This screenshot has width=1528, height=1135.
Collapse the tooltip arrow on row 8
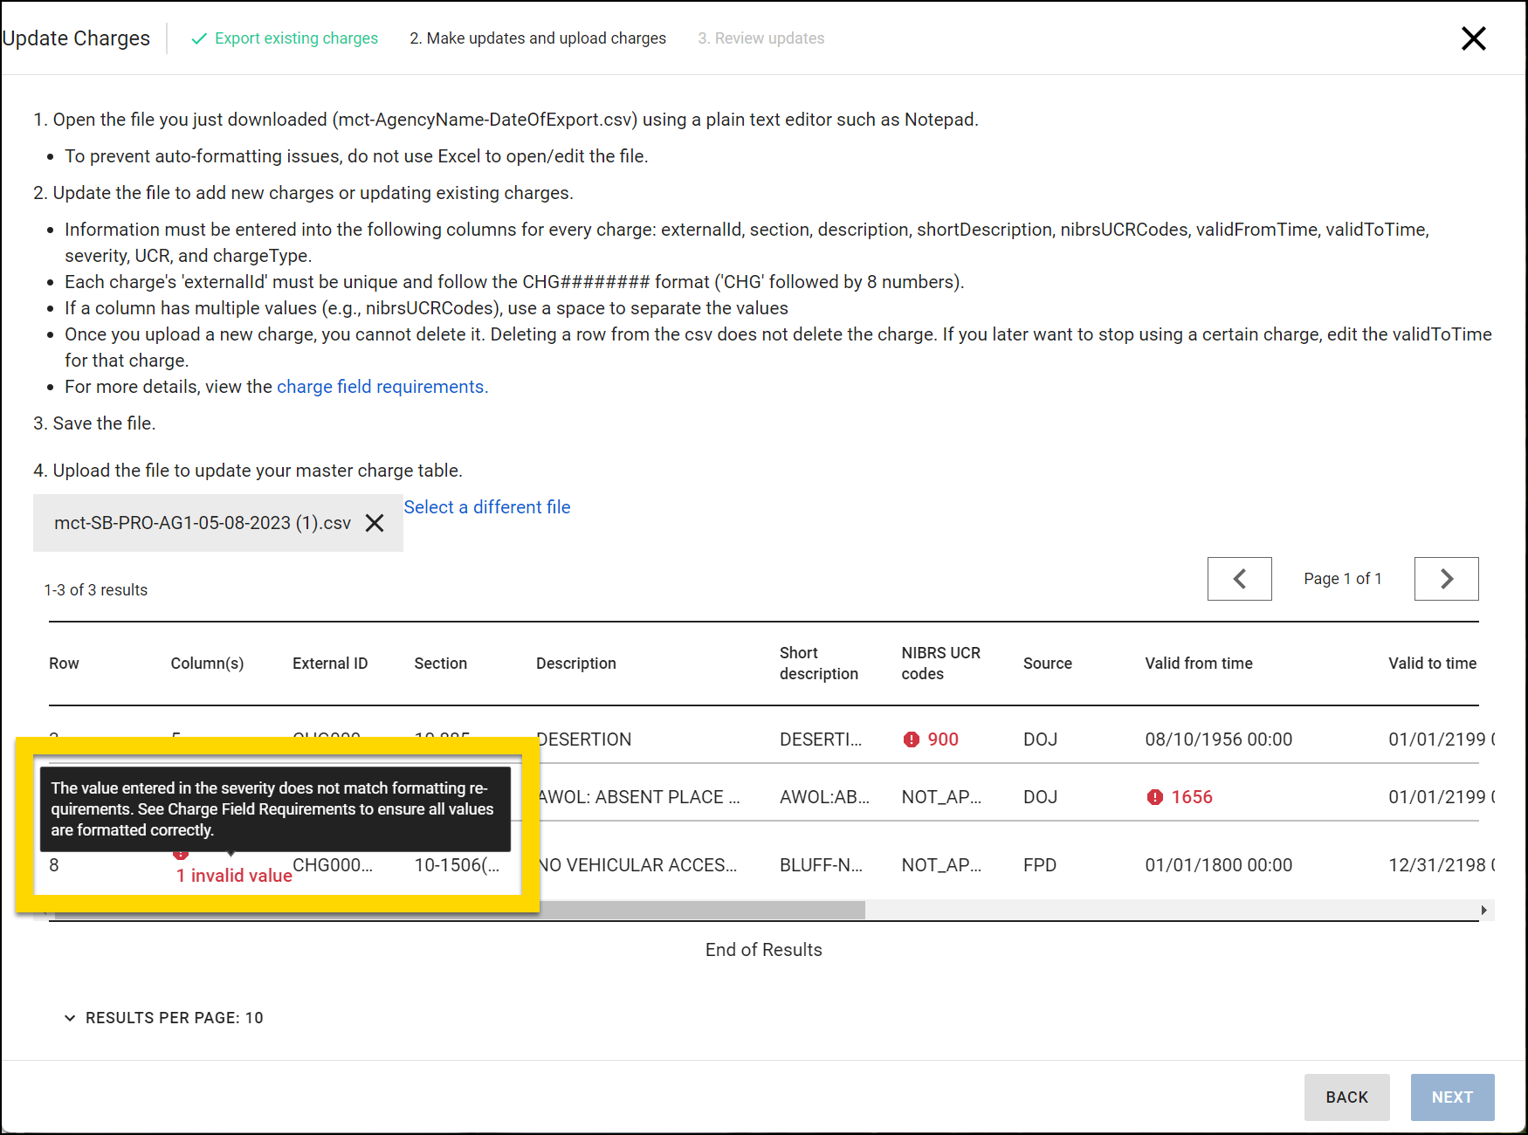(x=231, y=853)
